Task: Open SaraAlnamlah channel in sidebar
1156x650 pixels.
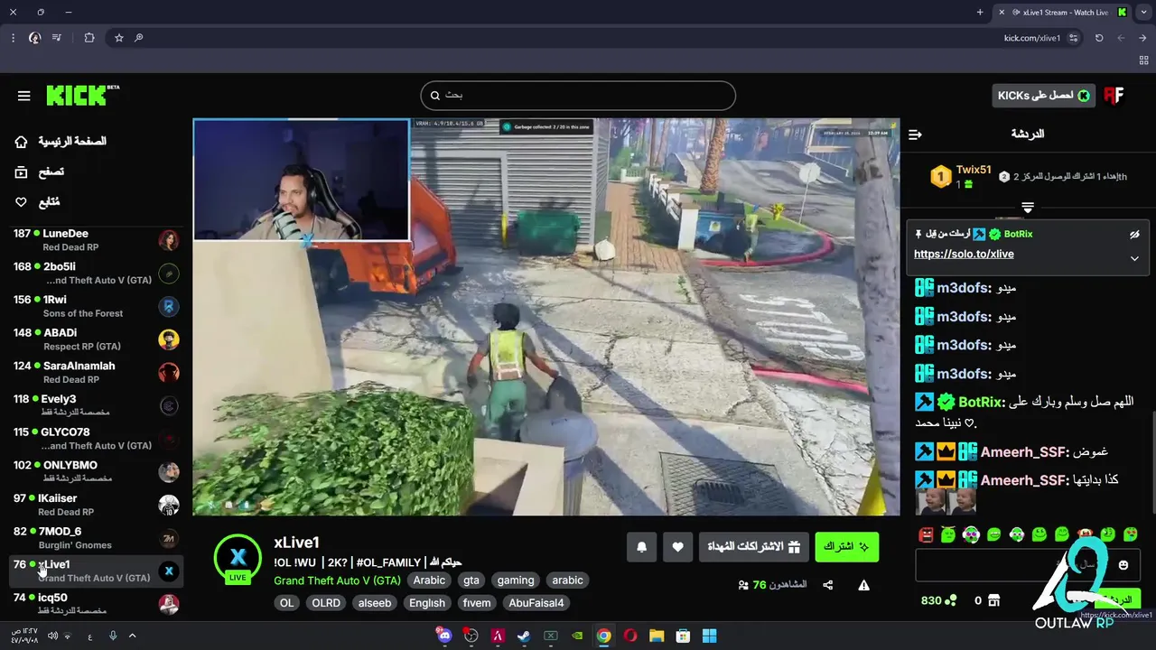Action: (x=94, y=373)
